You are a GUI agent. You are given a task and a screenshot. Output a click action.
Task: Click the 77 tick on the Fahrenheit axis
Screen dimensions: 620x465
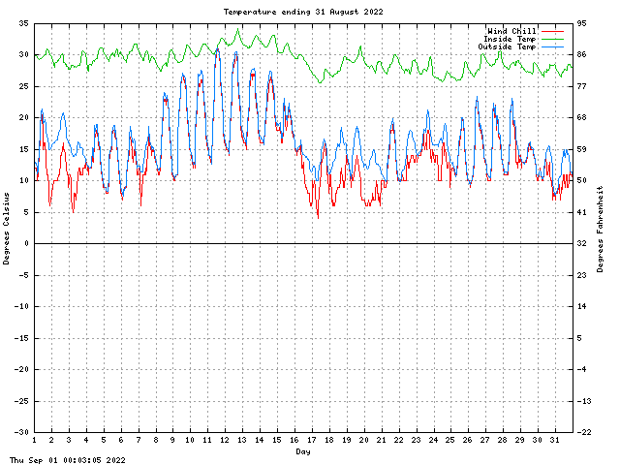(x=581, y=86)
